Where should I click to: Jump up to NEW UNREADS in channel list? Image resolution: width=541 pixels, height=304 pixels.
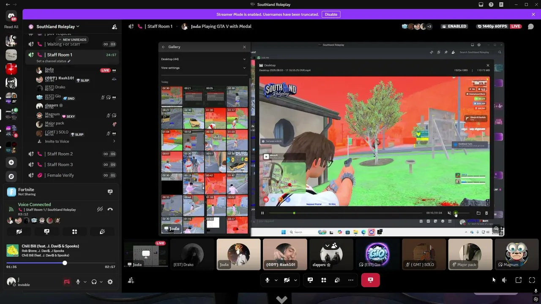(72, 40)
